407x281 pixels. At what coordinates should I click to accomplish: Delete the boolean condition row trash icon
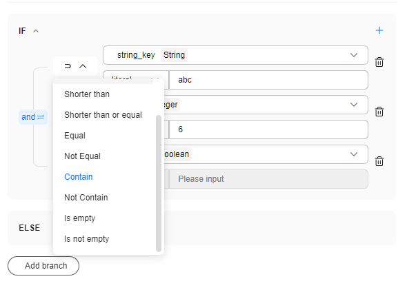[x=379, y=161]
